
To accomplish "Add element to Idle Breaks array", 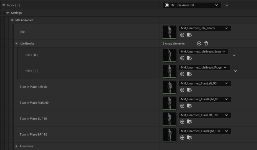I will point(199,44).
